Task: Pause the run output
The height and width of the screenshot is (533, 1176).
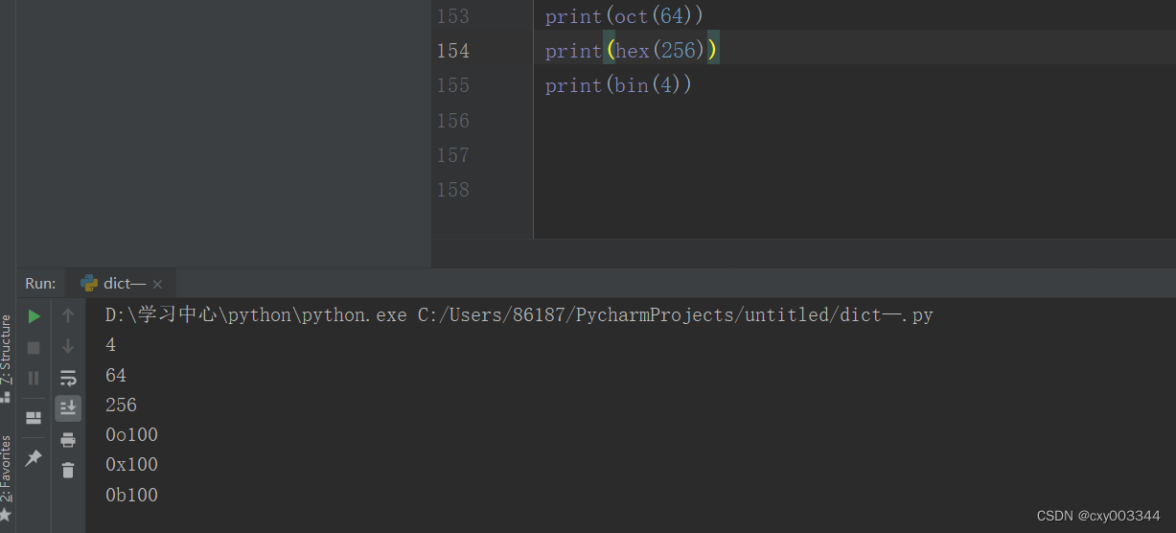Action: (34, 378)
